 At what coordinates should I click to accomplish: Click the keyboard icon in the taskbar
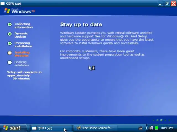140,128
